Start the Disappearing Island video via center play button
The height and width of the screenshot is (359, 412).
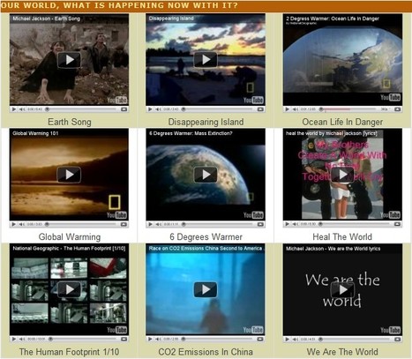tap(206, 60)
